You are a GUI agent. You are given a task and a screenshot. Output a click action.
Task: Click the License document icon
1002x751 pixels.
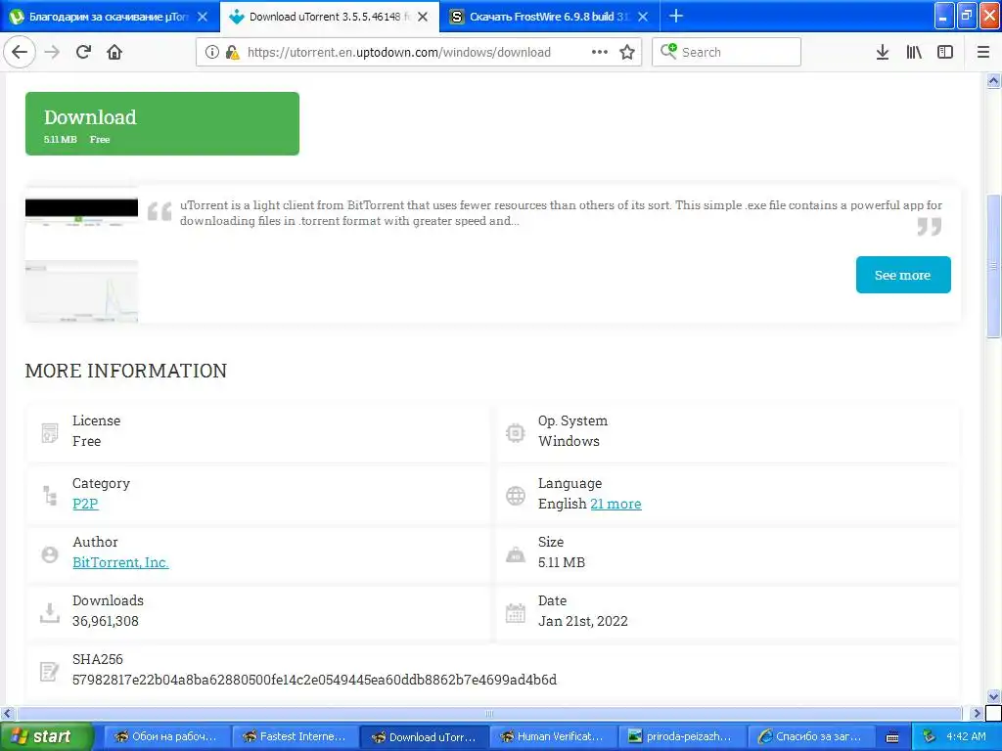pos(49,432)
